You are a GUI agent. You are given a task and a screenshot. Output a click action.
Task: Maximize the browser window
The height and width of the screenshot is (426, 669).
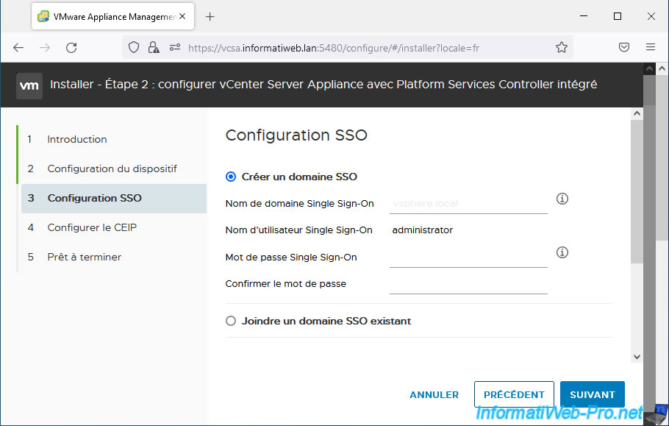click(x=618, y=16)
